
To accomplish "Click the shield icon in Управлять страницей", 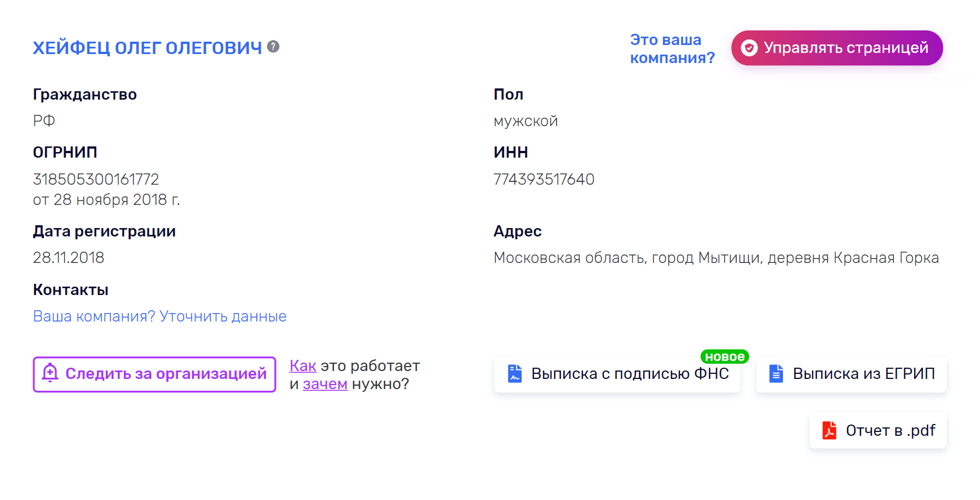I will [749, 48].
